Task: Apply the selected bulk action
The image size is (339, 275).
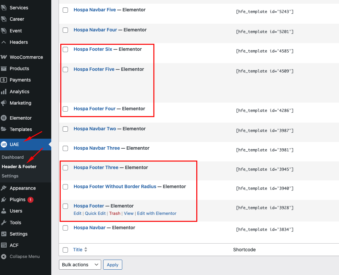Action: point(113,265)
